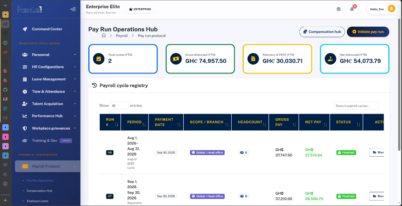Screen dimensions: 402x206
Task: Click the #8 run number badge
Action: tap(110, 152)
